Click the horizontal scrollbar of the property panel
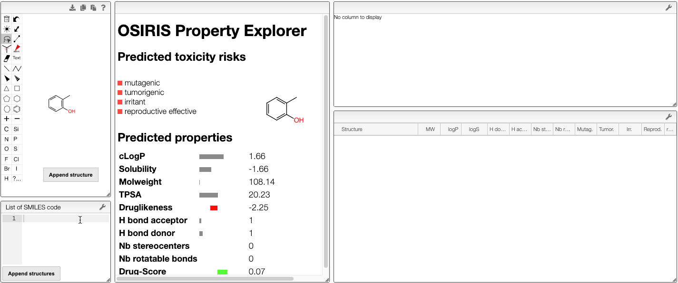678x283 pixels. click(x=205, y=279)
